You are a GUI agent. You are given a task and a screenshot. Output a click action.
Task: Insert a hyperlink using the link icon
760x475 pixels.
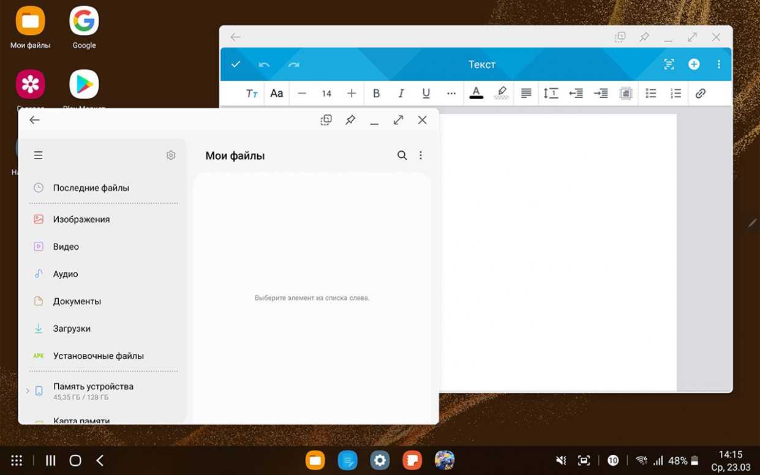[x=701, y=94]
